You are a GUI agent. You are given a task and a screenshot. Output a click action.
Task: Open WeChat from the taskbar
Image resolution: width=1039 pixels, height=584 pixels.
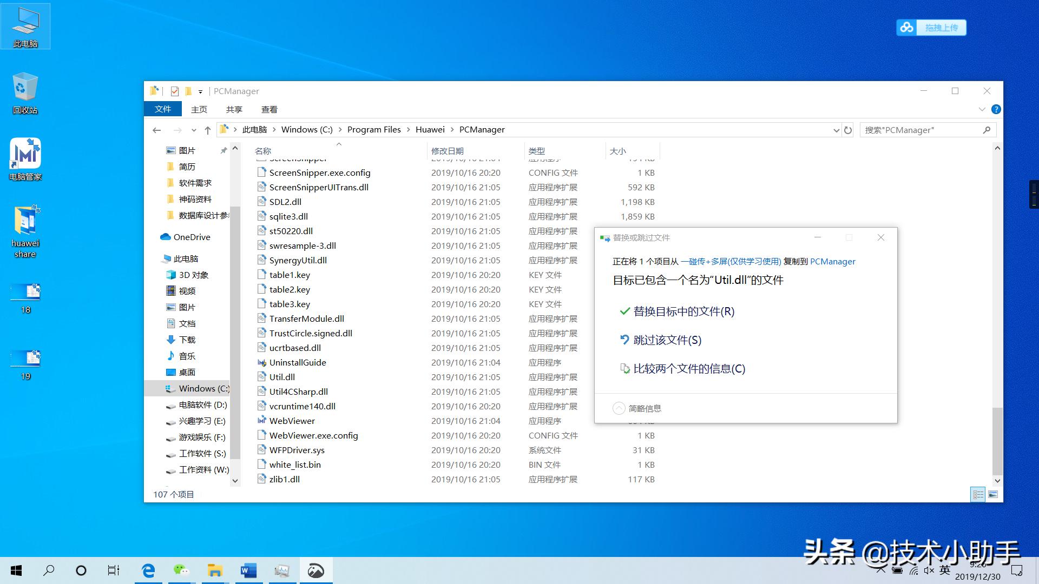[181, 570]
